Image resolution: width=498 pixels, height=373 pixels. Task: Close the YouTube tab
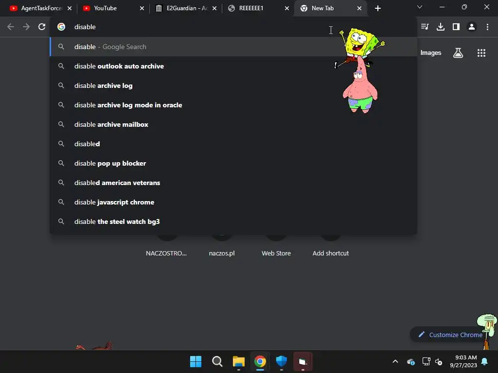click(x=142, y=8)
